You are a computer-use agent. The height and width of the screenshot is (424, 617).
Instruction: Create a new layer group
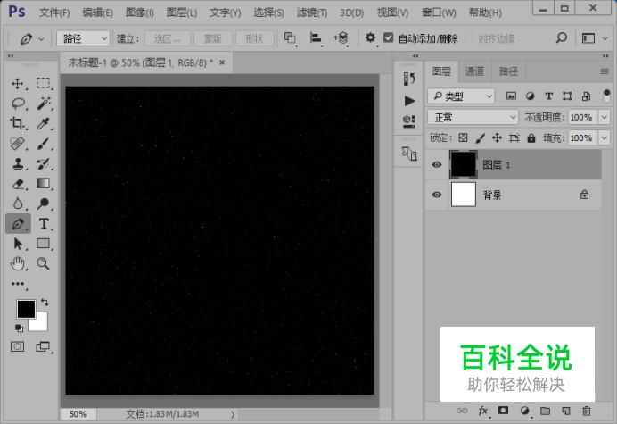click(546, 411)
